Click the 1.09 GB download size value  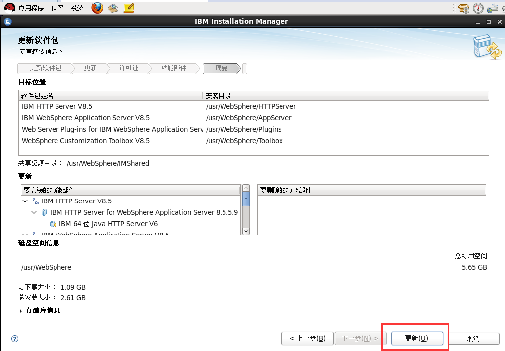(73, 287)
